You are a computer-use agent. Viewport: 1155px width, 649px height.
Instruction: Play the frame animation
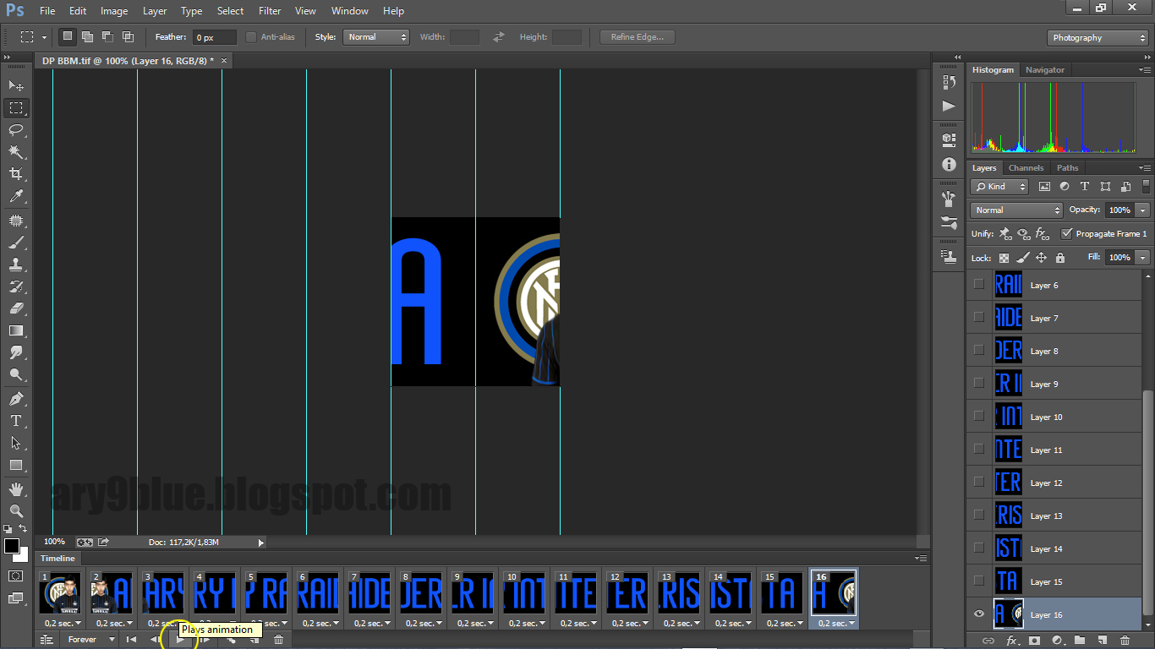(179, 640)
